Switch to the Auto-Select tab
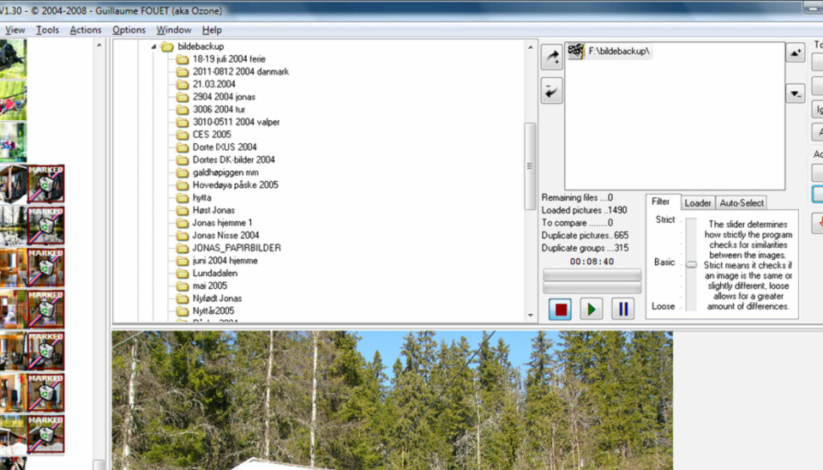 pos(741,202)
